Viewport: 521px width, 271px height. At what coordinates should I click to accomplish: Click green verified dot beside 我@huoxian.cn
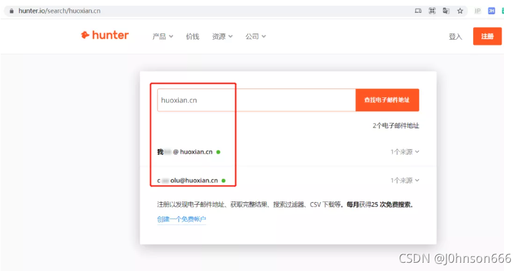click(x=219, y=152)
